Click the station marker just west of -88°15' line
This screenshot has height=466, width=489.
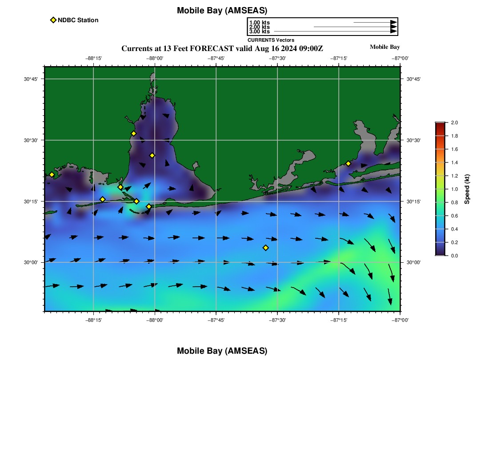click(x=102, y=199)
